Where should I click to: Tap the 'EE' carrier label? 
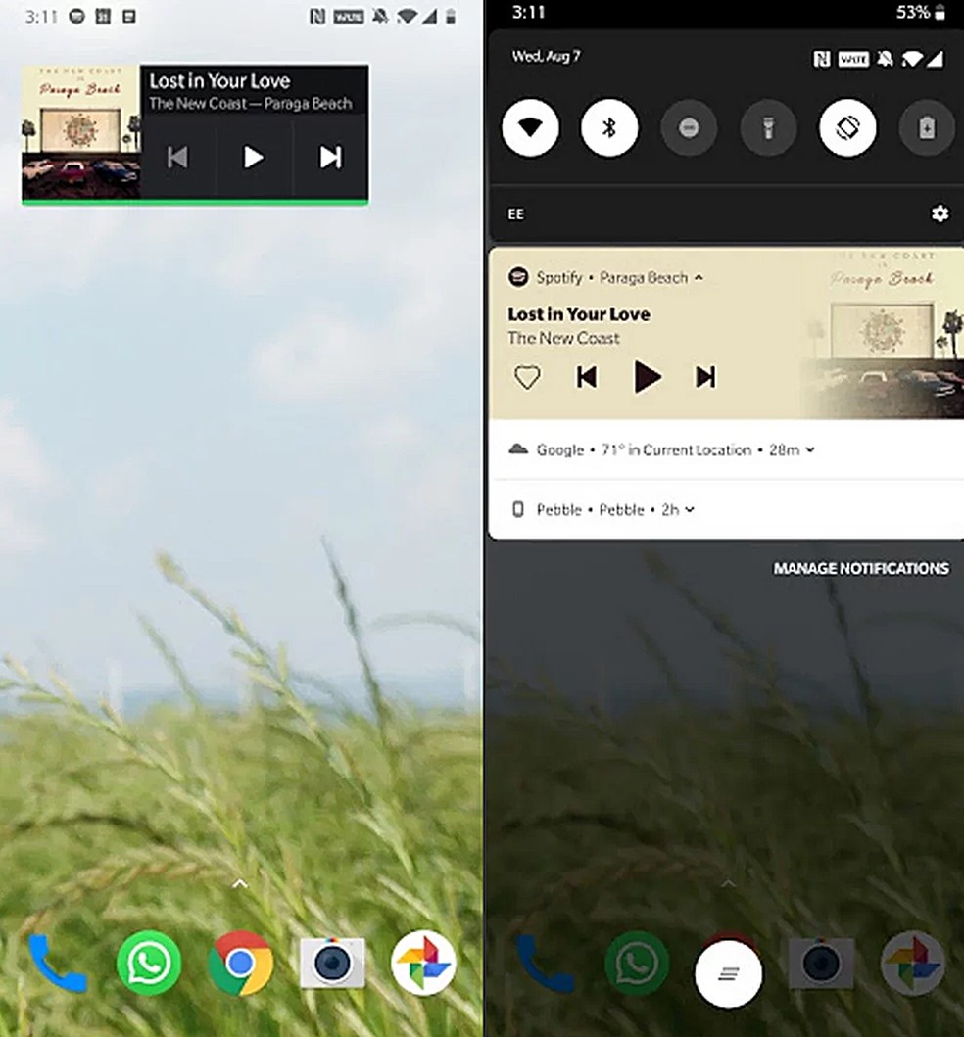coord(516,214)
